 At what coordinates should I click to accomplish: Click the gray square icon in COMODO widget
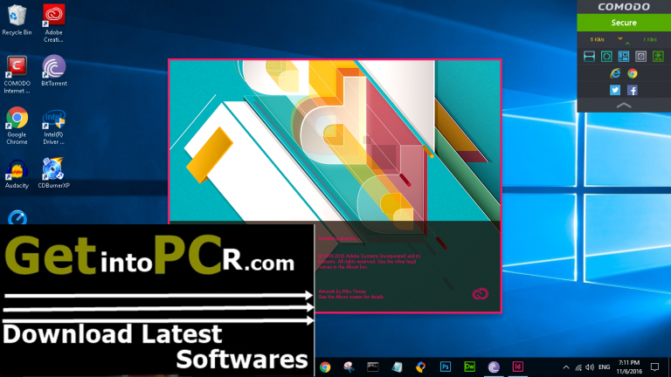click(640, 57)
